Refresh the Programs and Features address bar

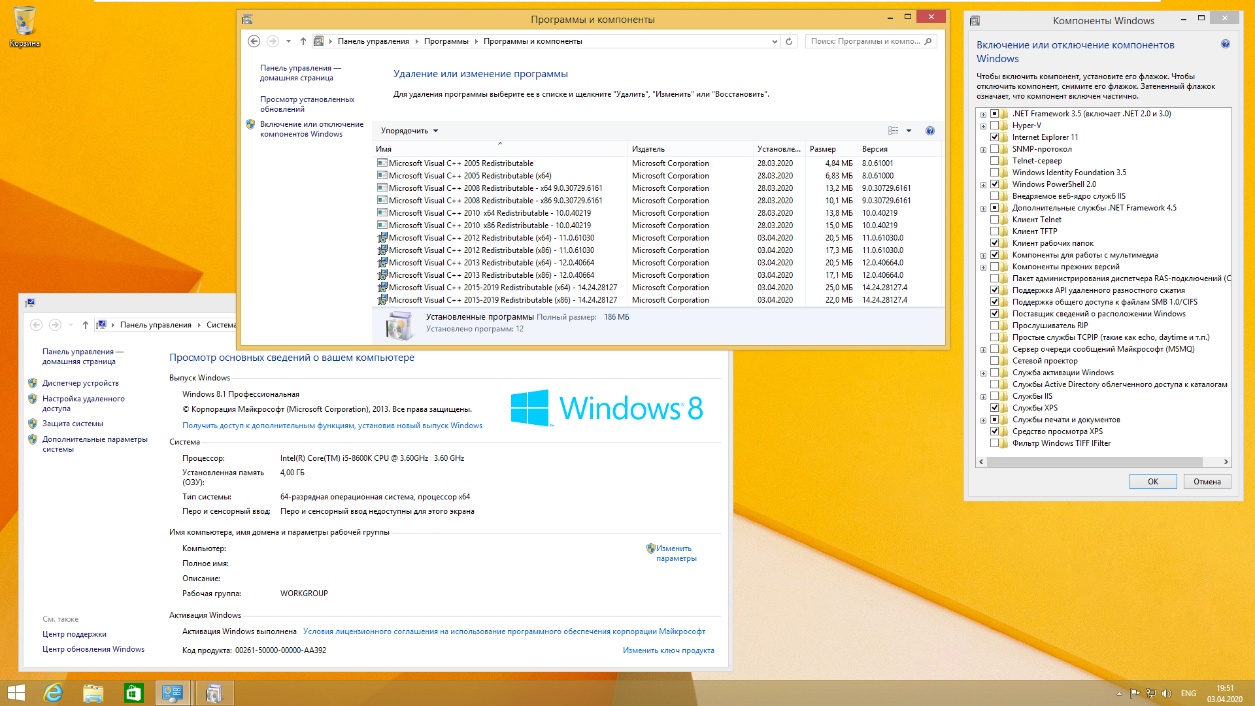(x=789, y=41)
